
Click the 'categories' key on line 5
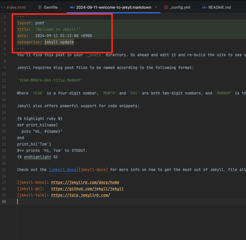pos(28,42)
